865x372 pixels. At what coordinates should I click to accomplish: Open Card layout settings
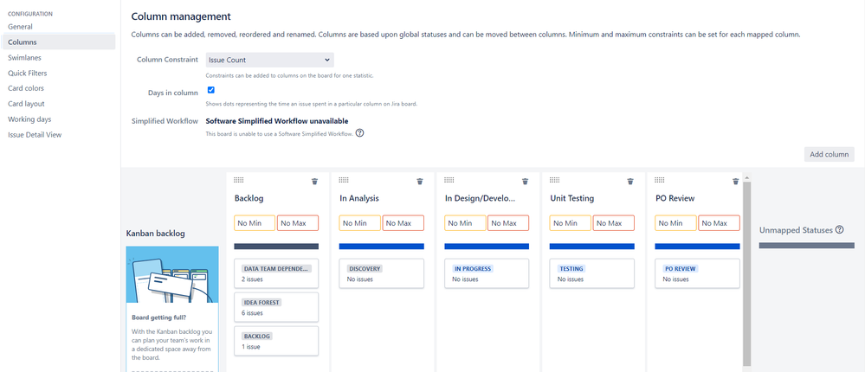click(26, 104)
